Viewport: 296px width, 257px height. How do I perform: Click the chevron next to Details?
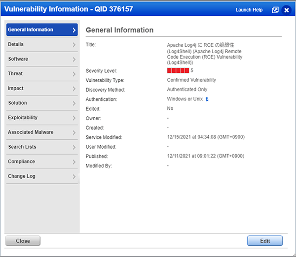[74, 45]
